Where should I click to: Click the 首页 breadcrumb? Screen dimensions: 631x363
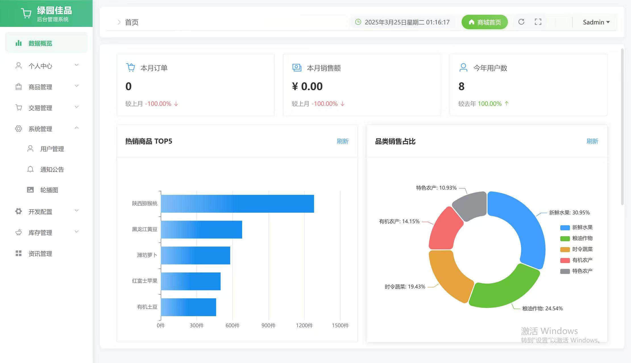pos(132,22)
